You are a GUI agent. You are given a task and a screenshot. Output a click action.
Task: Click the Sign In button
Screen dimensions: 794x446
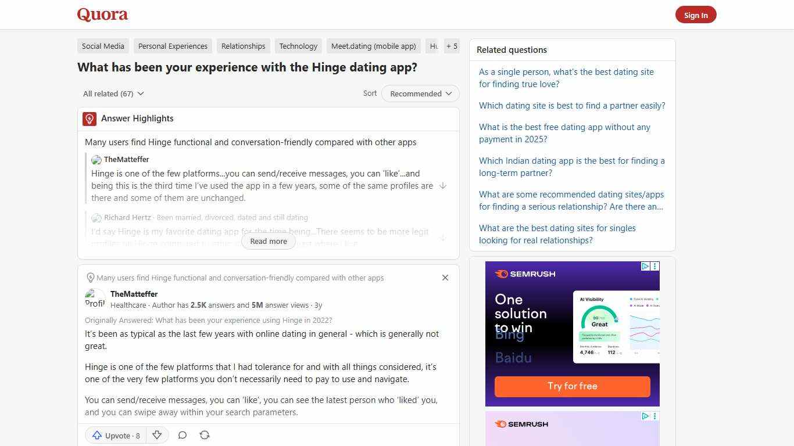[x=696, y=15]
